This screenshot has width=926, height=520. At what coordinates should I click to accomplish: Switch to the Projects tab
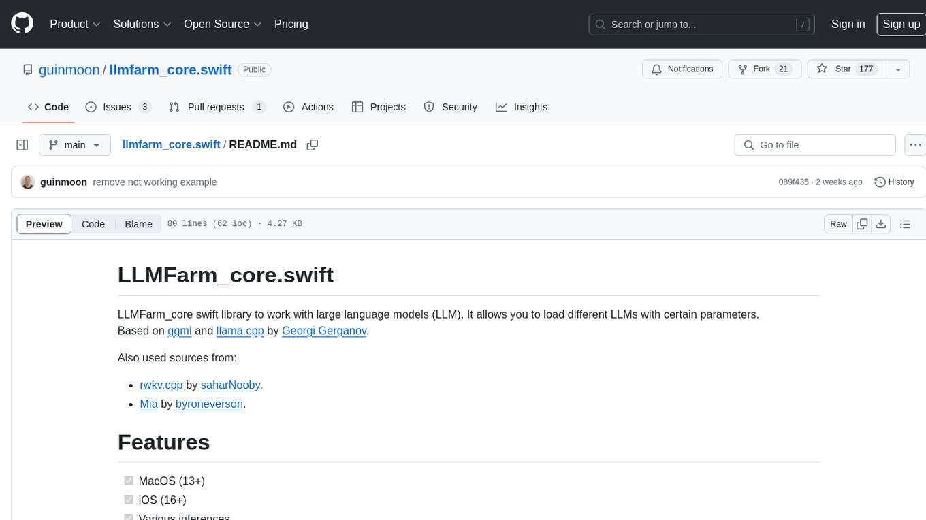coord(379,107)
